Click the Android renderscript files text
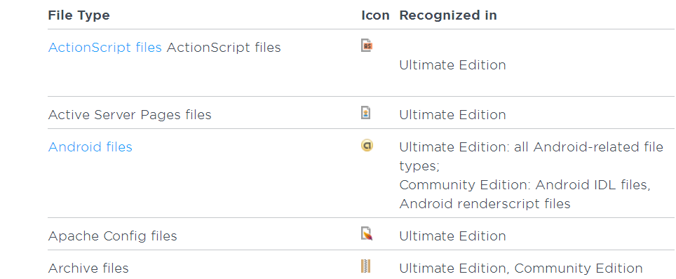The image size is (676, 279). coord(485,203)
